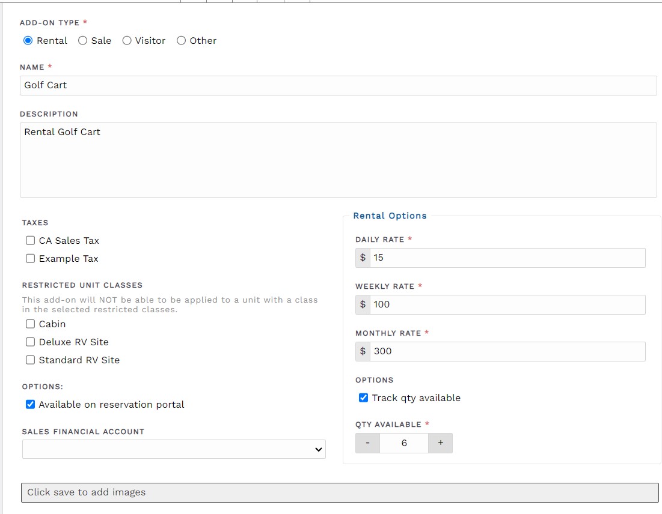Enable the CA Sales Tax checkbox
The width and height of the screenshot is (662, 514).
tap(31, 241)
